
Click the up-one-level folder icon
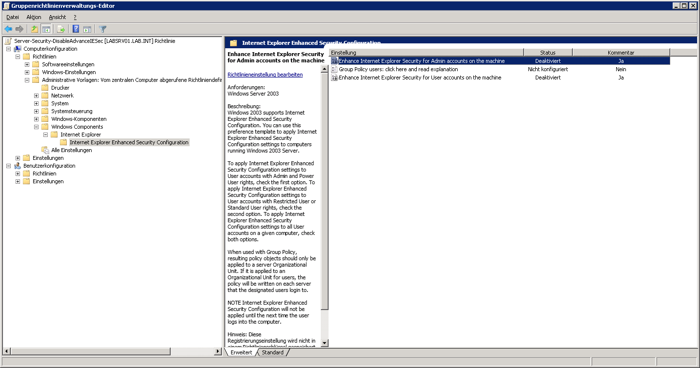pyautogui.click(x=34, y=29)
